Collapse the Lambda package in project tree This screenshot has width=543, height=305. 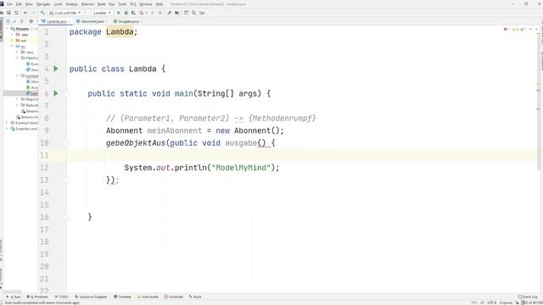click(x=17, y=75)
